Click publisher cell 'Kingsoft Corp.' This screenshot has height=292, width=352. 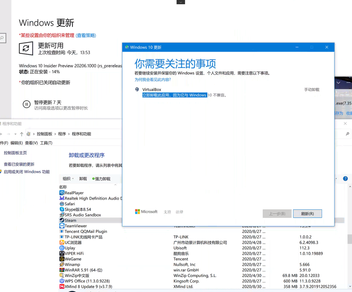tap(186, 281)
